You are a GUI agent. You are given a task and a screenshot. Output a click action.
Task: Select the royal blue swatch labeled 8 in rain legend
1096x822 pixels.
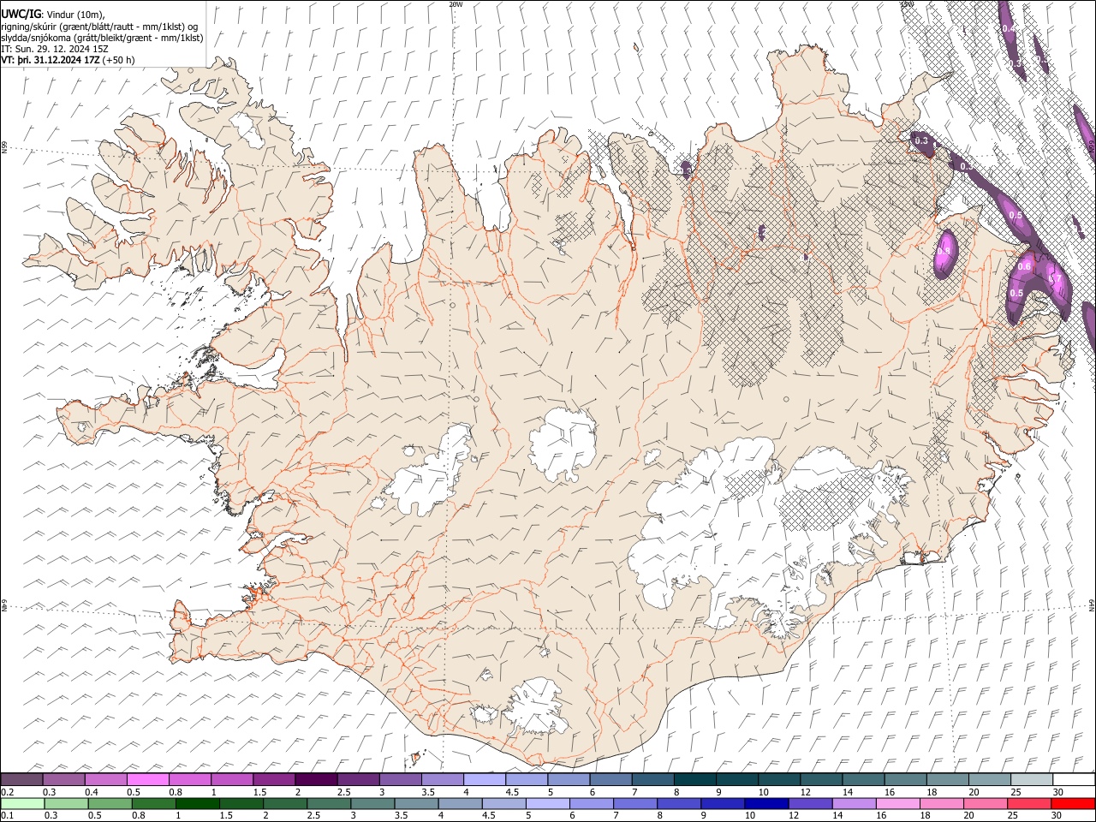pos(680,803)
